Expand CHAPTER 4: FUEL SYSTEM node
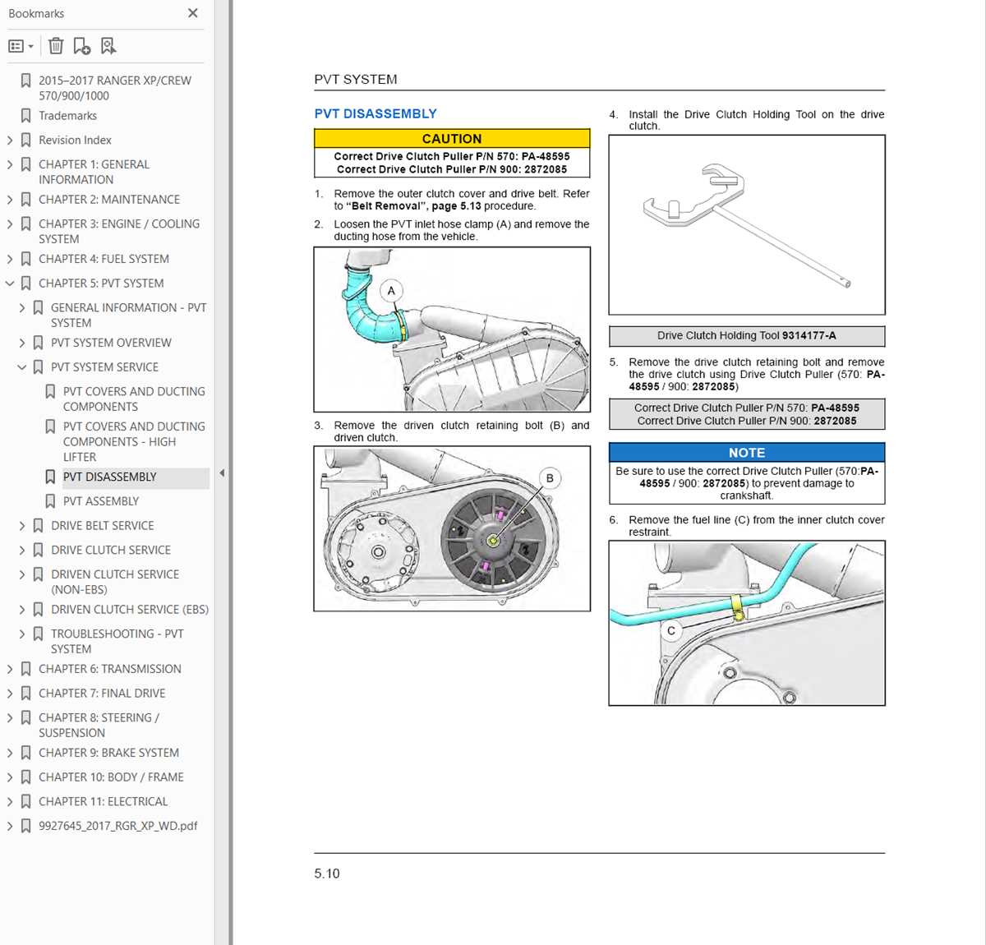 coord(10,259)
